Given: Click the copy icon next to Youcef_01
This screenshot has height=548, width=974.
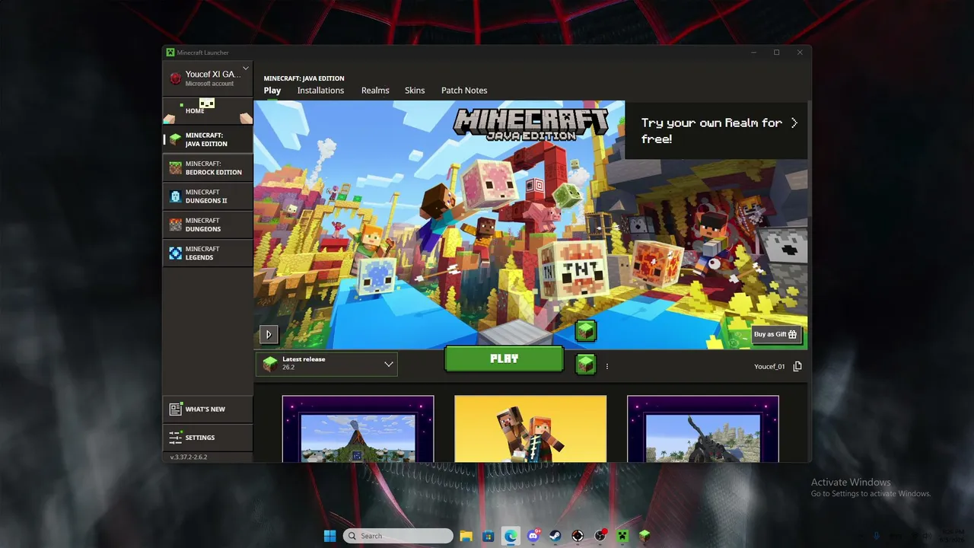Looking at the screenshot, I should click(797, 366).
